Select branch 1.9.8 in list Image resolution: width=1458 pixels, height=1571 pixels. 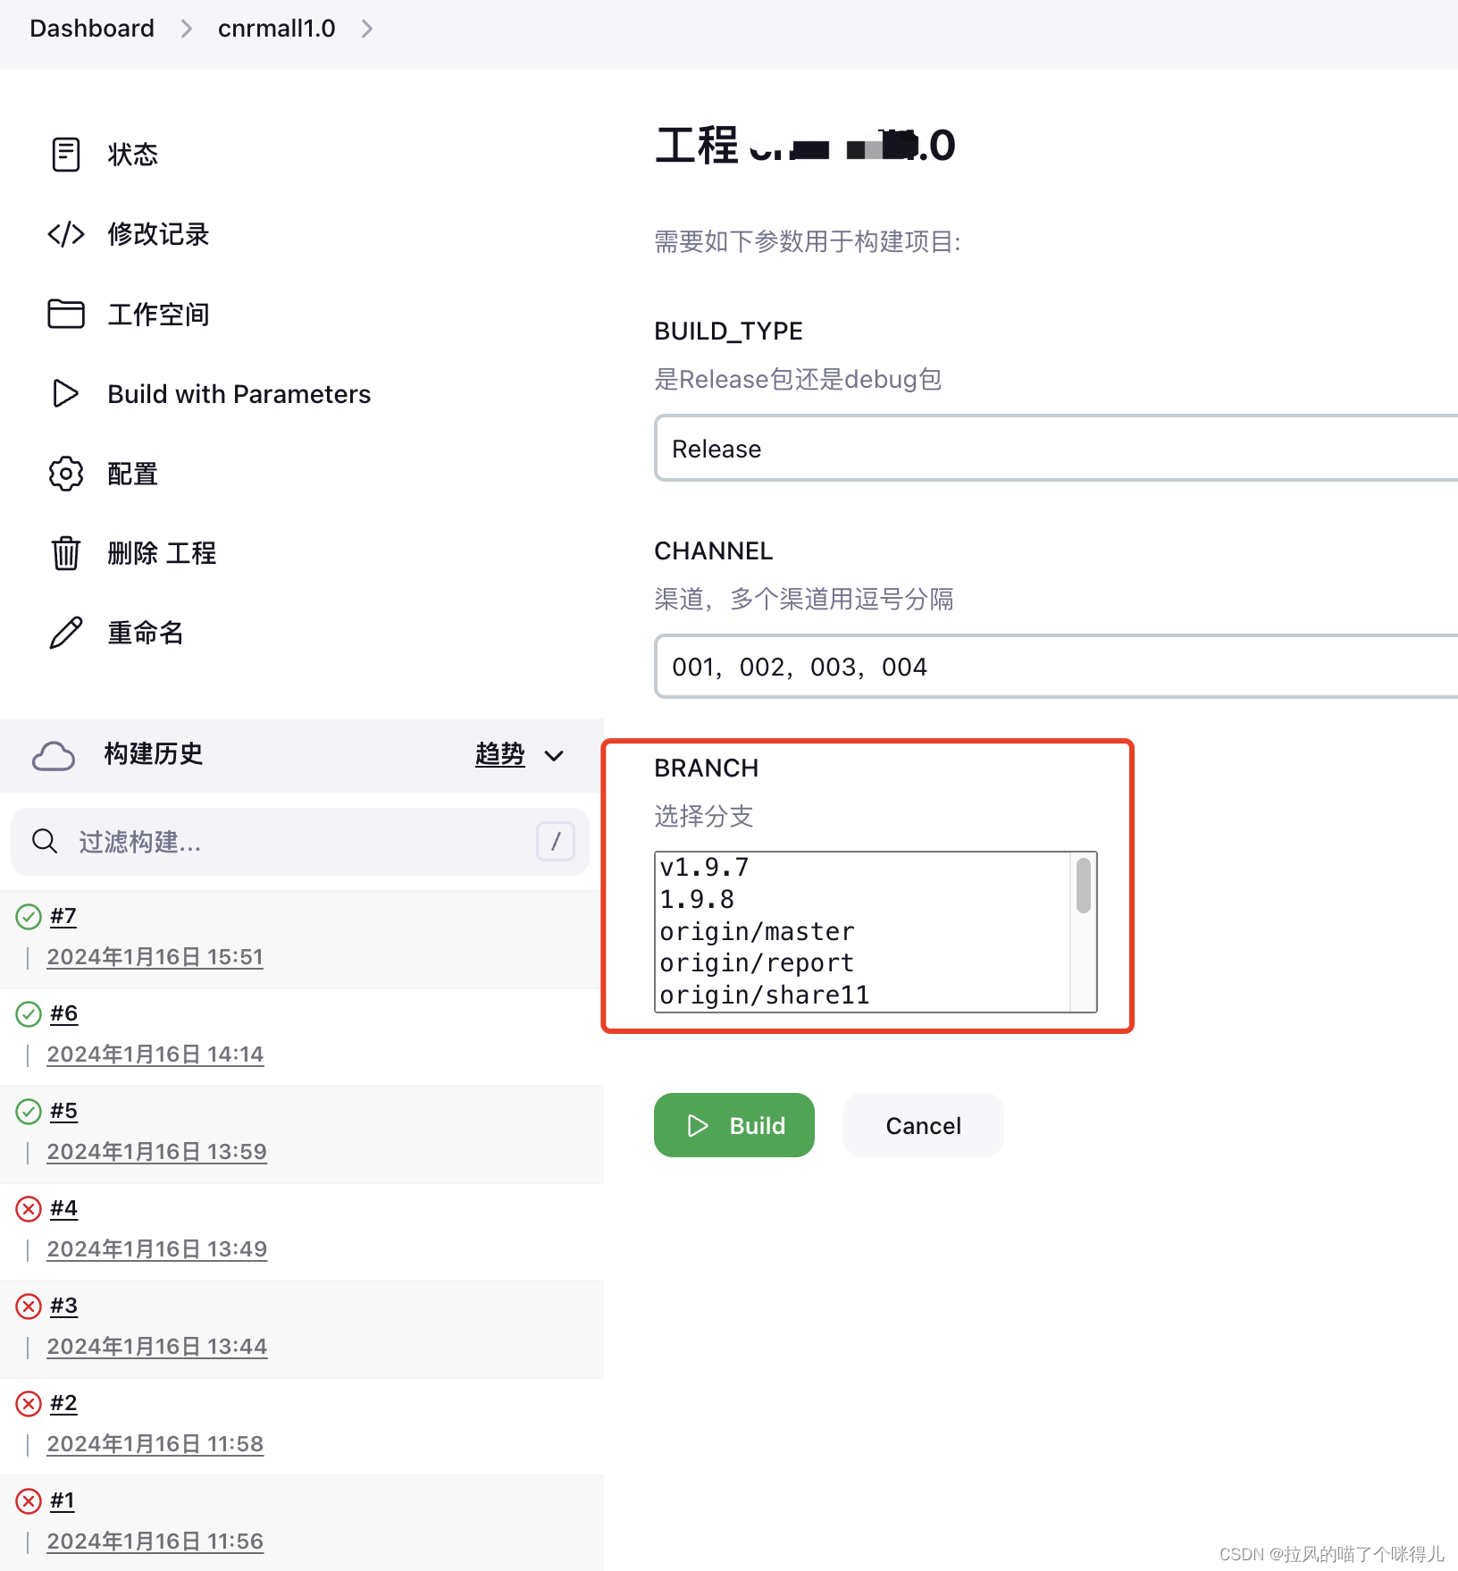click(x=863, y=900)
